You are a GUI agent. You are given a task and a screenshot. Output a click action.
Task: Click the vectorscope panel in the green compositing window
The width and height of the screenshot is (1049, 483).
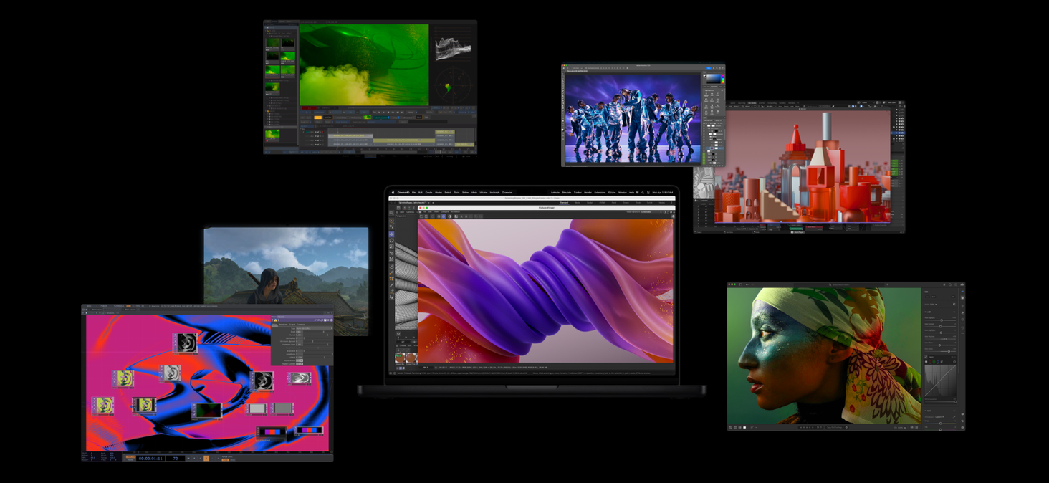(x=453, y=87)
